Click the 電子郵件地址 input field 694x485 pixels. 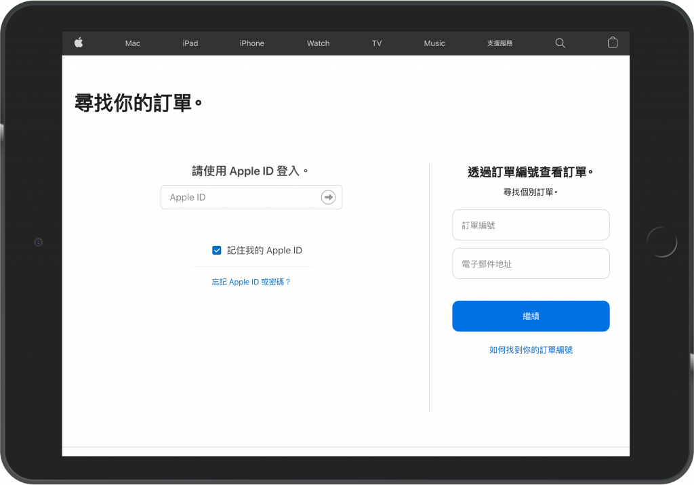[531, 263]
